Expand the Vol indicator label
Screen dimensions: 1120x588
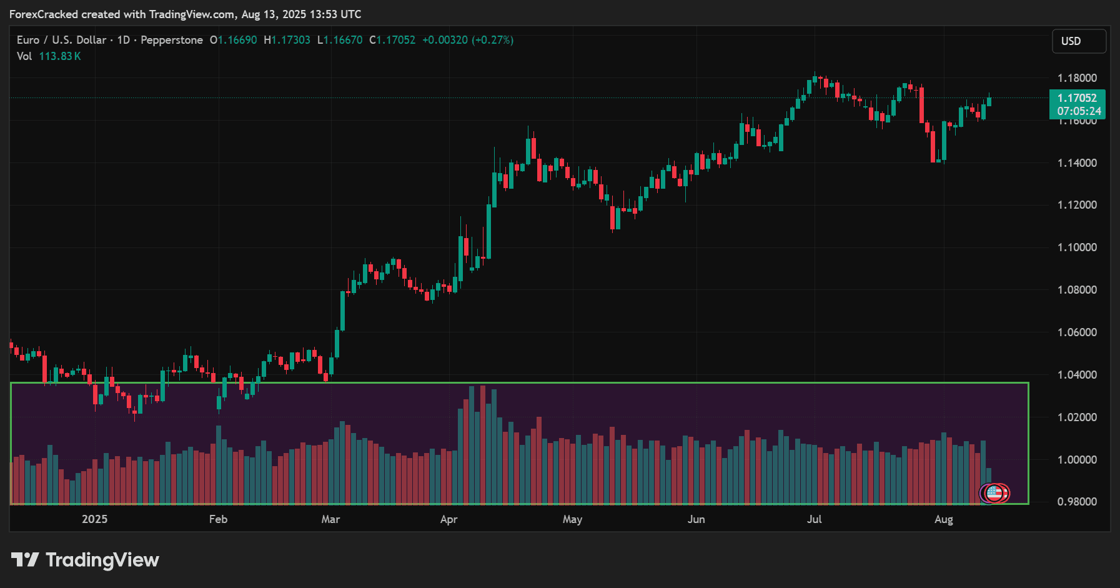pyautogui.click(x=24, y=56)
